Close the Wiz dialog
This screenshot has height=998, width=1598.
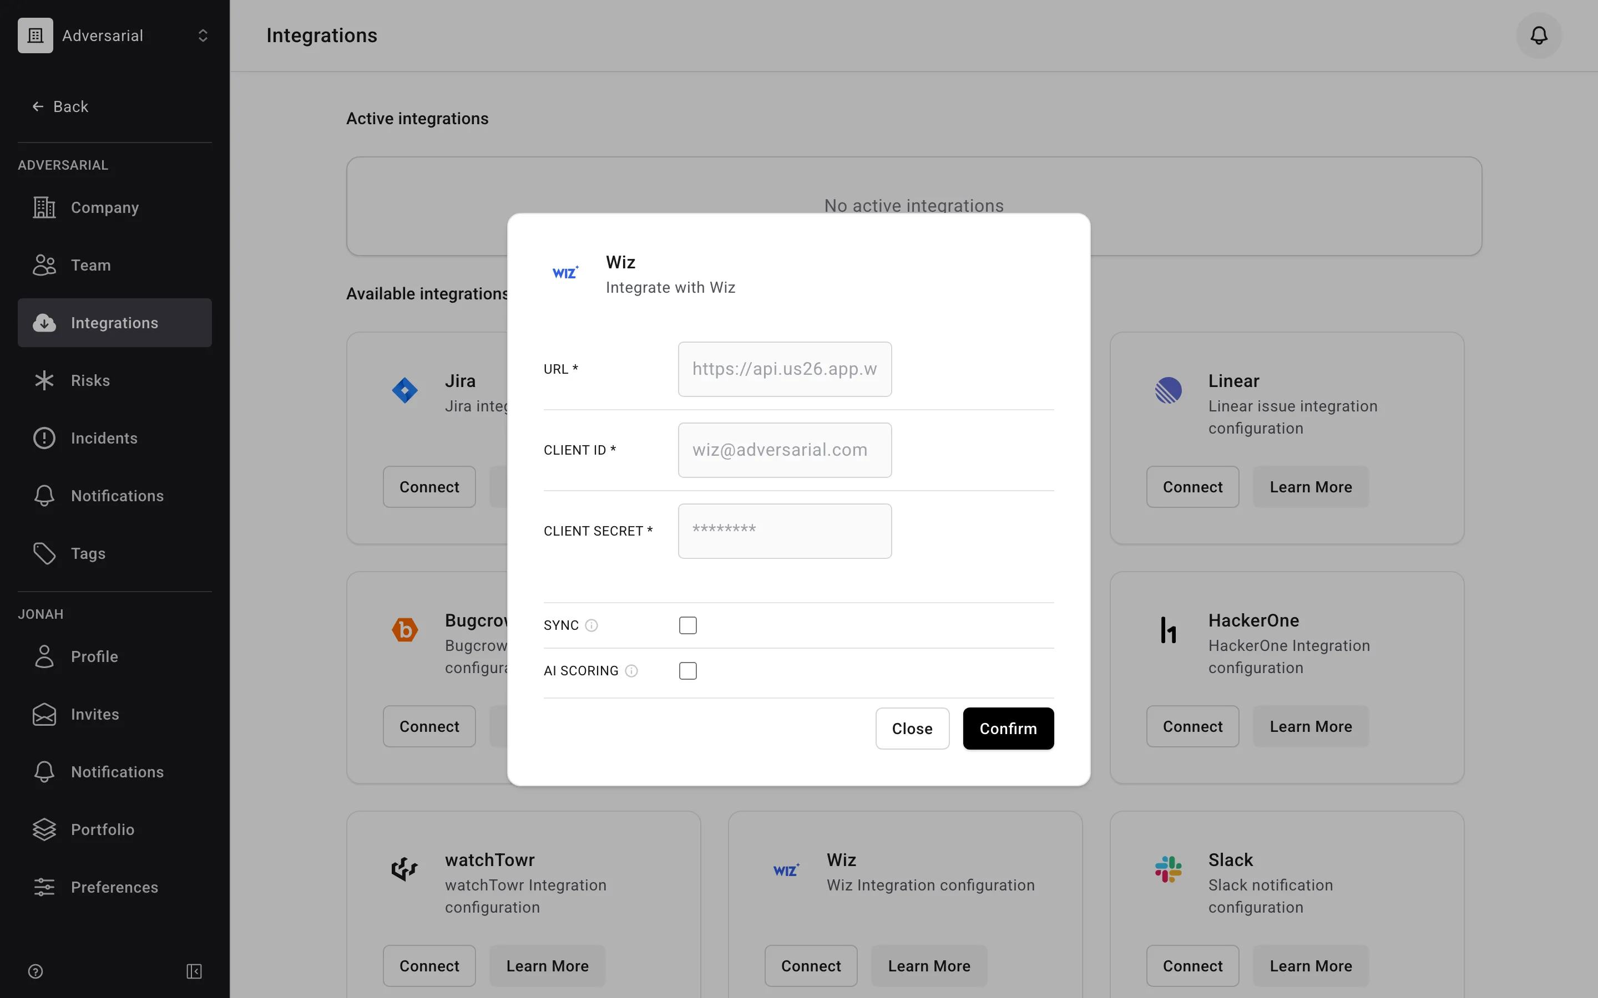point(912,729)
